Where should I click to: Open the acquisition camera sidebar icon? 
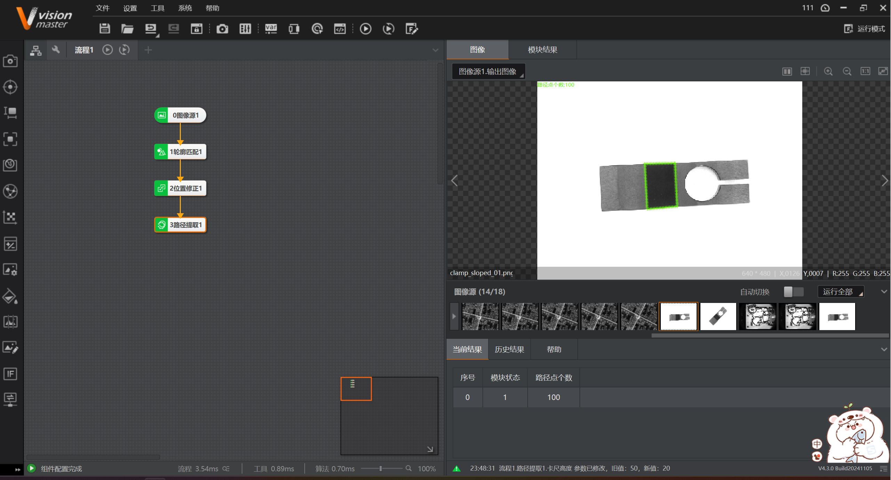click(10, 61)
